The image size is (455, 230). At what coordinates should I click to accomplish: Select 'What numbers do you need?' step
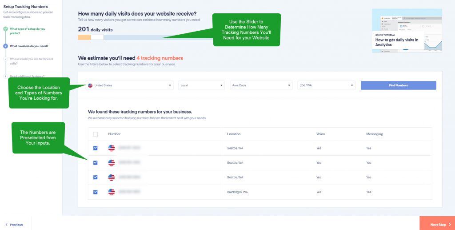point(29,46)
